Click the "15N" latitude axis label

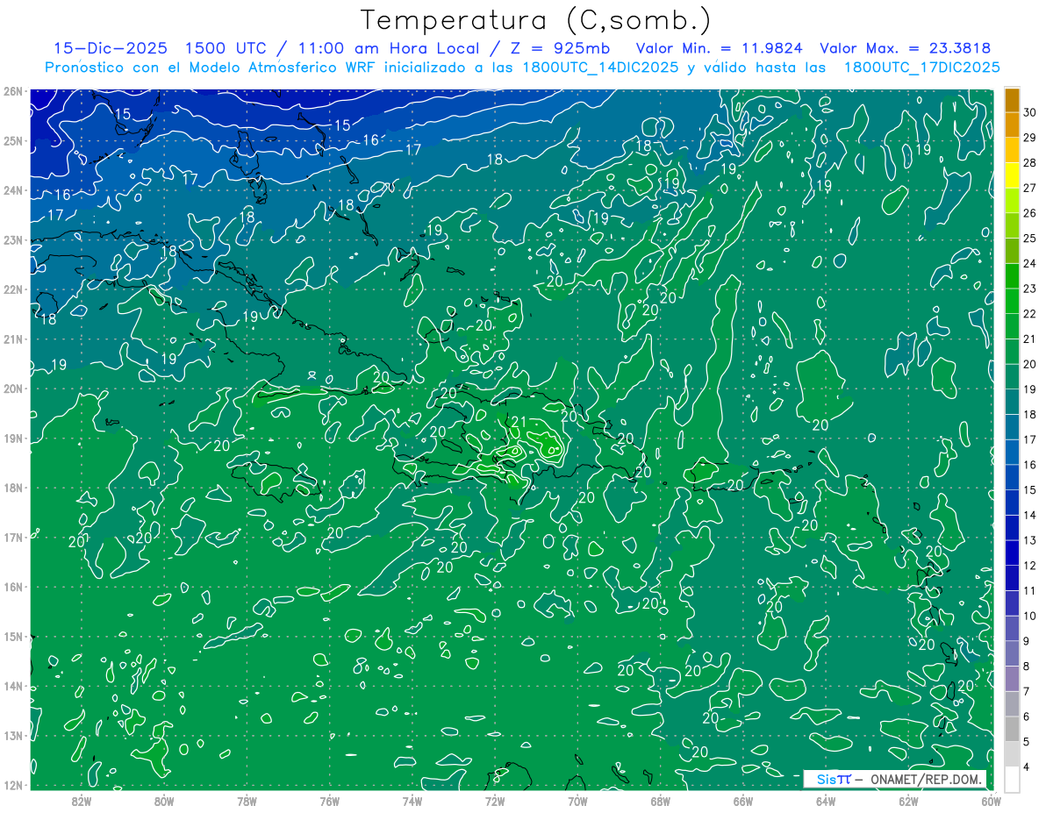[x=13, y=637]
